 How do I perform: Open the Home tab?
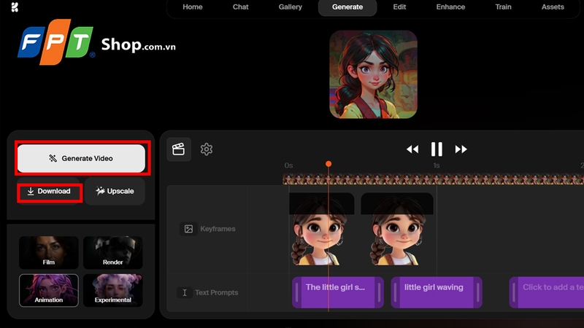coord(193,7)
